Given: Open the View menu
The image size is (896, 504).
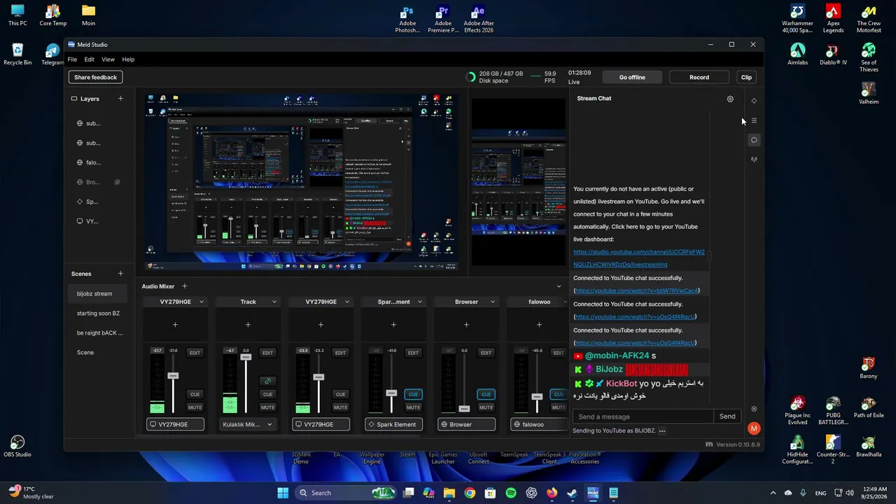Looking at the screenshot, I should click(108, 59).
